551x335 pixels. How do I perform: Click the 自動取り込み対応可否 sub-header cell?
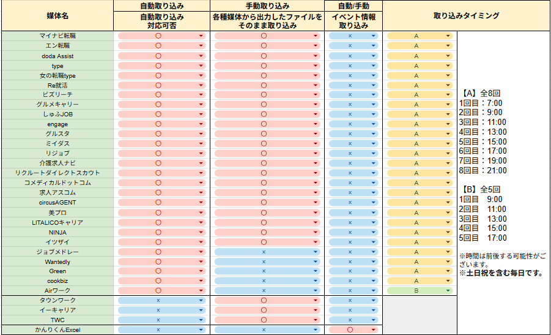click(x=161, y=21)
